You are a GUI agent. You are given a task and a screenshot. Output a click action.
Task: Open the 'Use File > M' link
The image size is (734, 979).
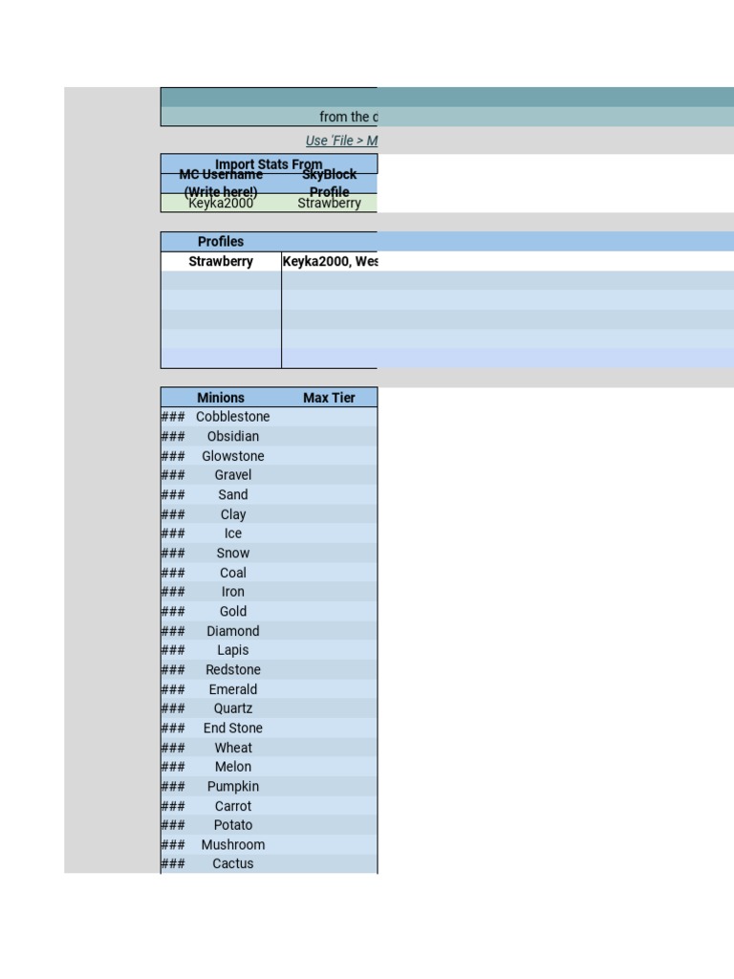point(341,141)
